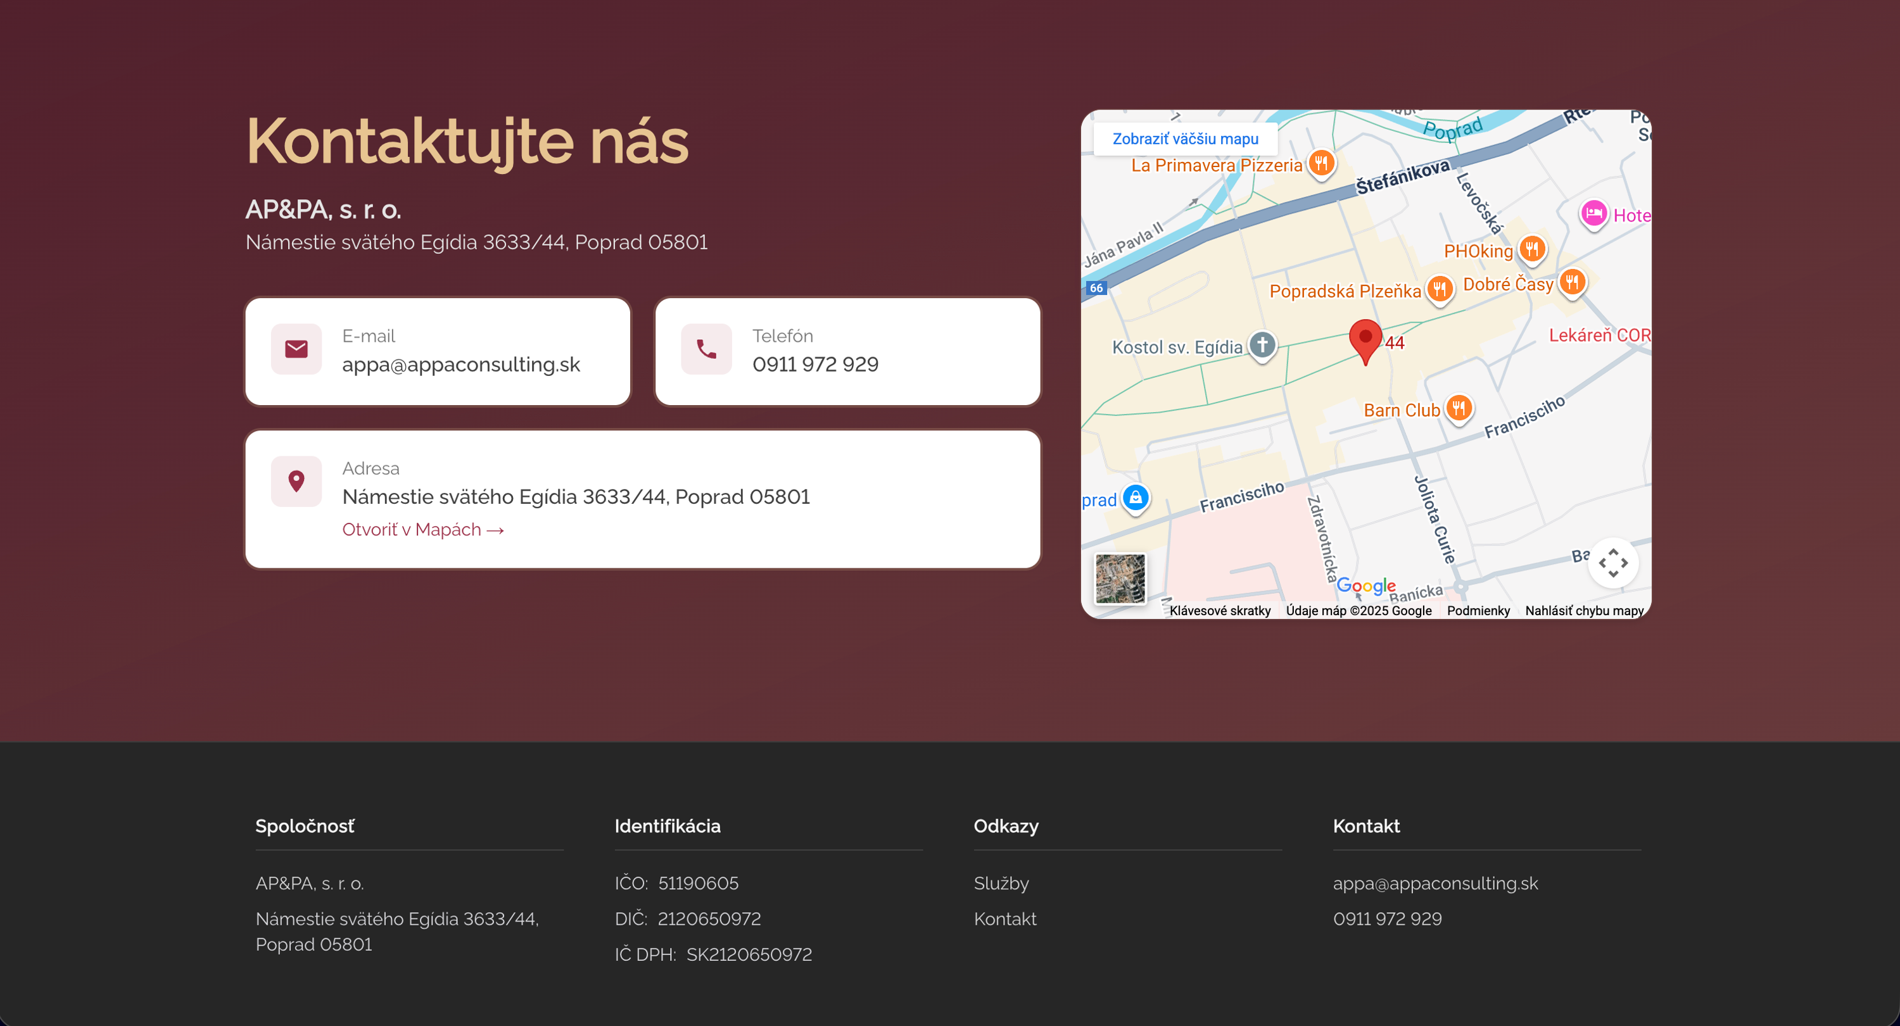1900x1026 pixels.
Task: Click the Kostol sv. Egídia church icon
Action: [1262, 344]
